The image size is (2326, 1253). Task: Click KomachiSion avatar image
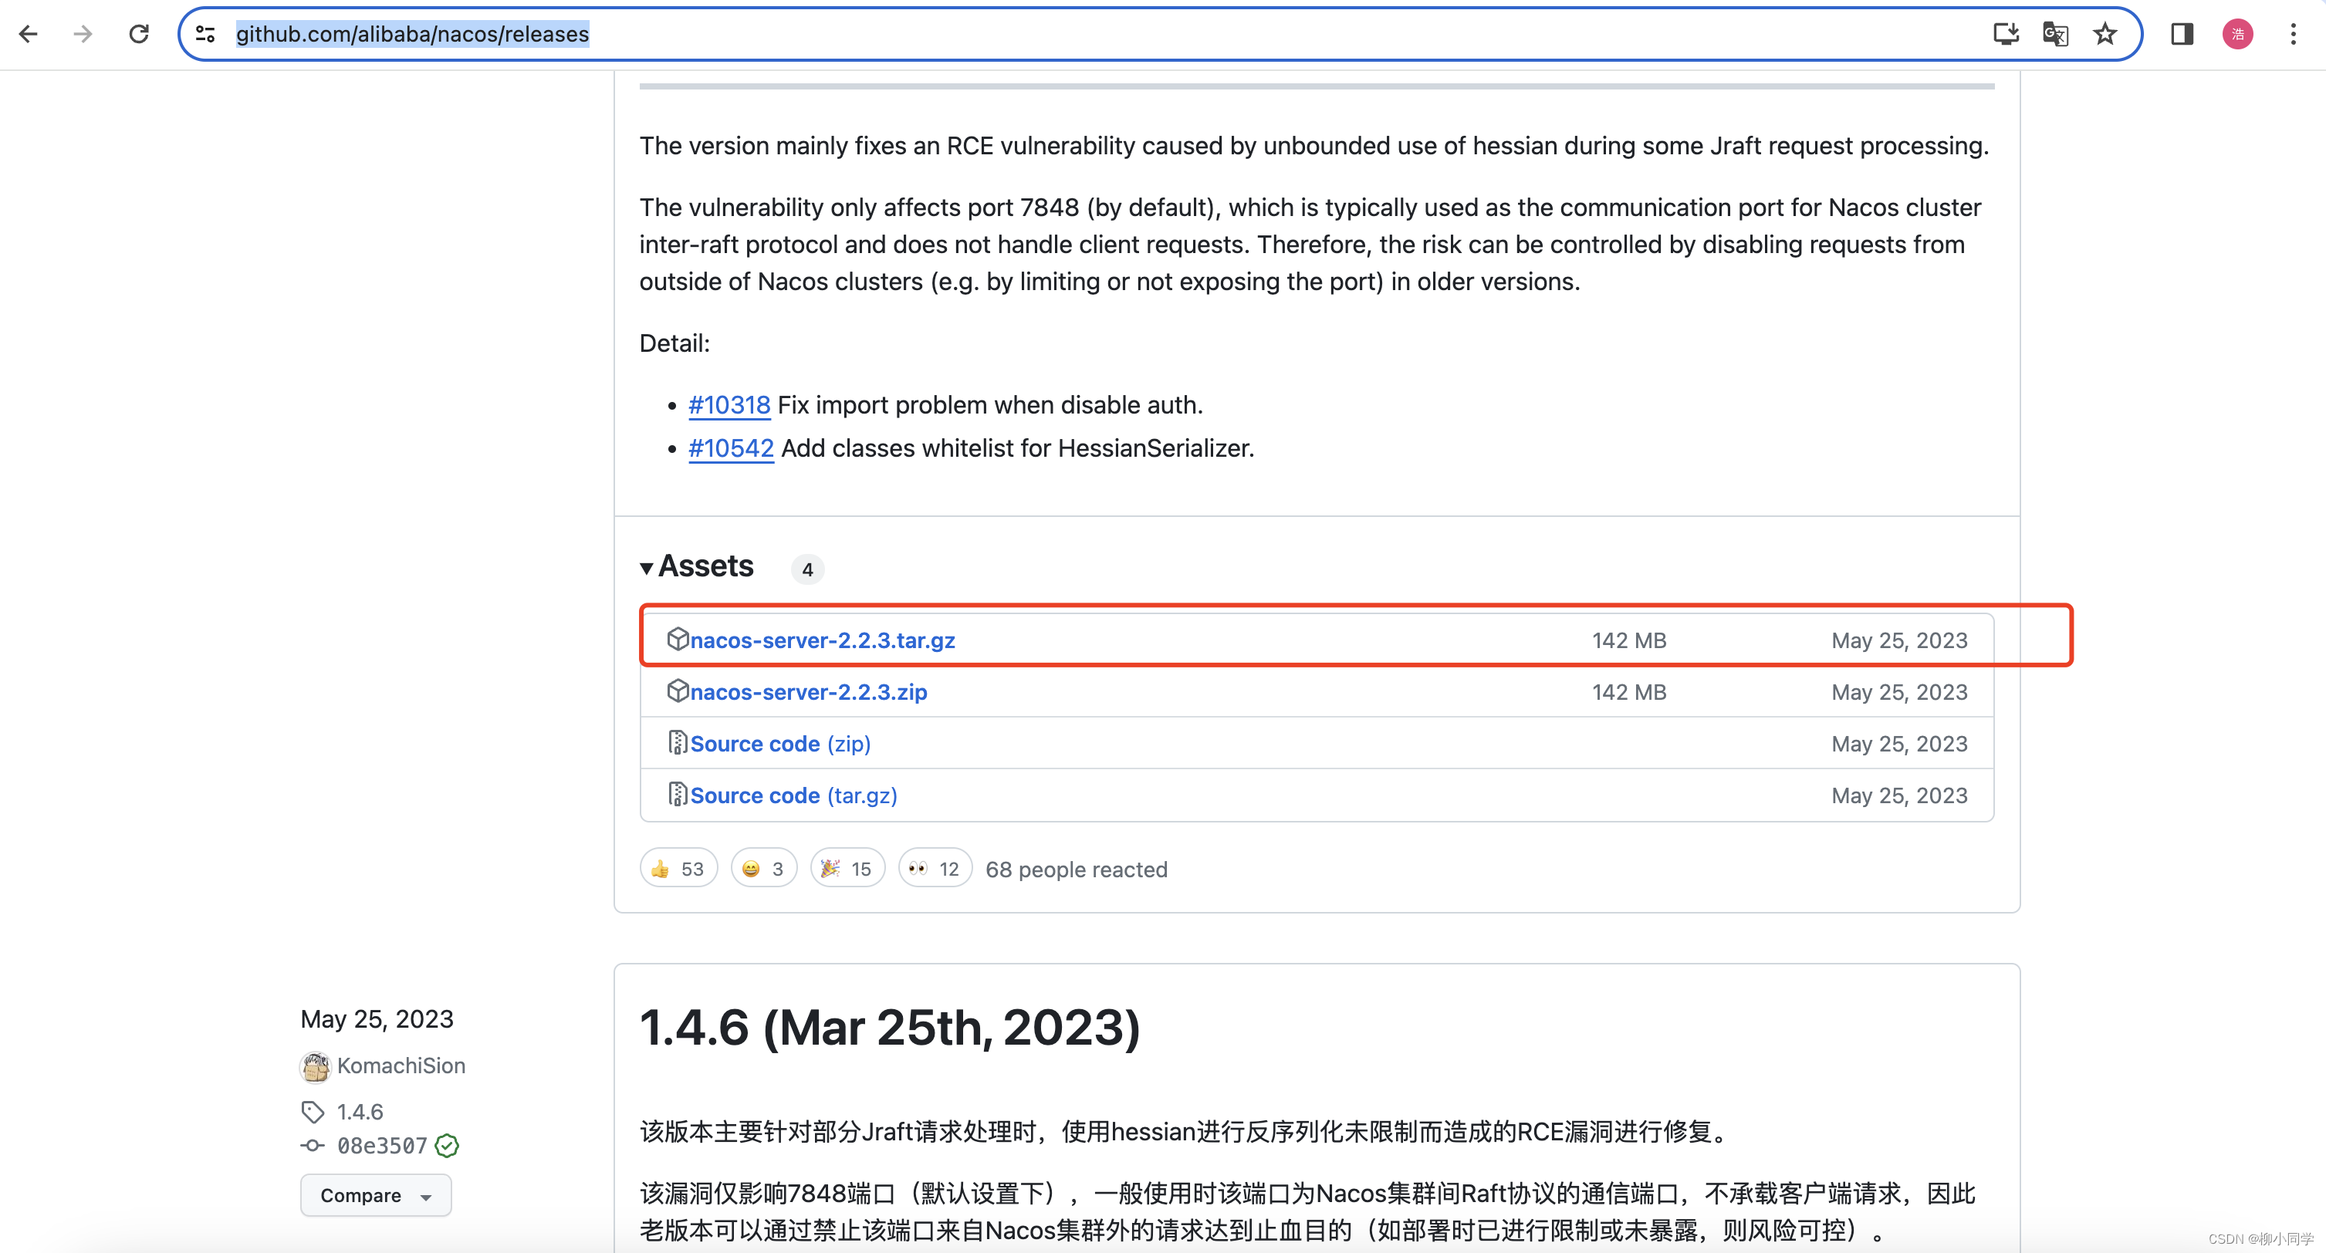[x=315, y=1067]
